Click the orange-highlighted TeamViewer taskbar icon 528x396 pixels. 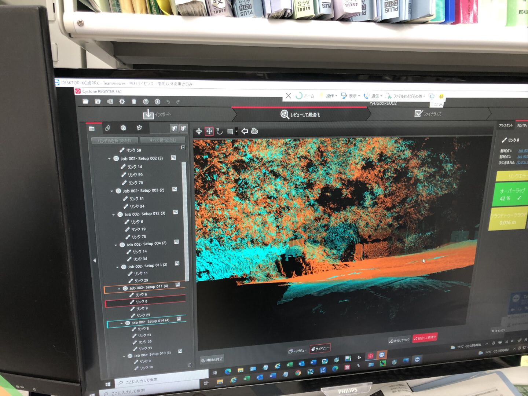coord(382,355)
